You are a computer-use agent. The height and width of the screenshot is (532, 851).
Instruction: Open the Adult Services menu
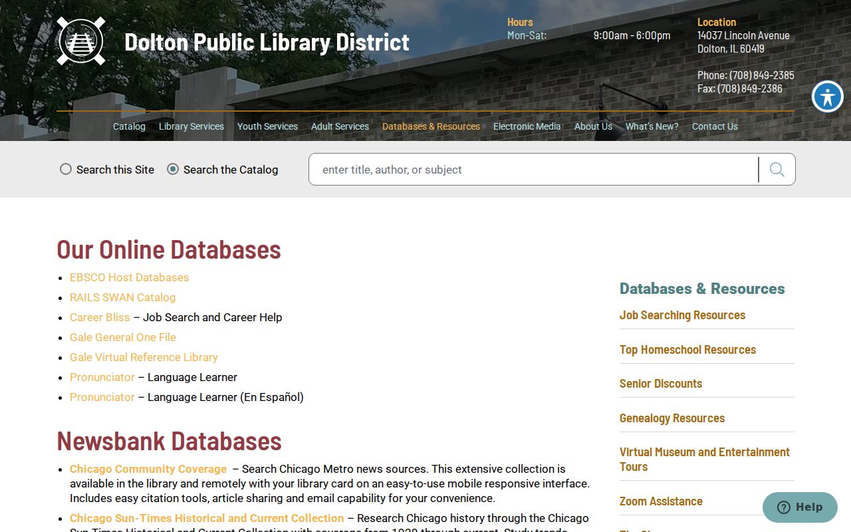[340, 126]
